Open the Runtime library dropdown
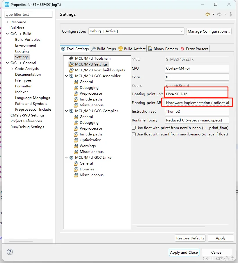The height and width of the screenshot is (263, 238). point(197,120)
